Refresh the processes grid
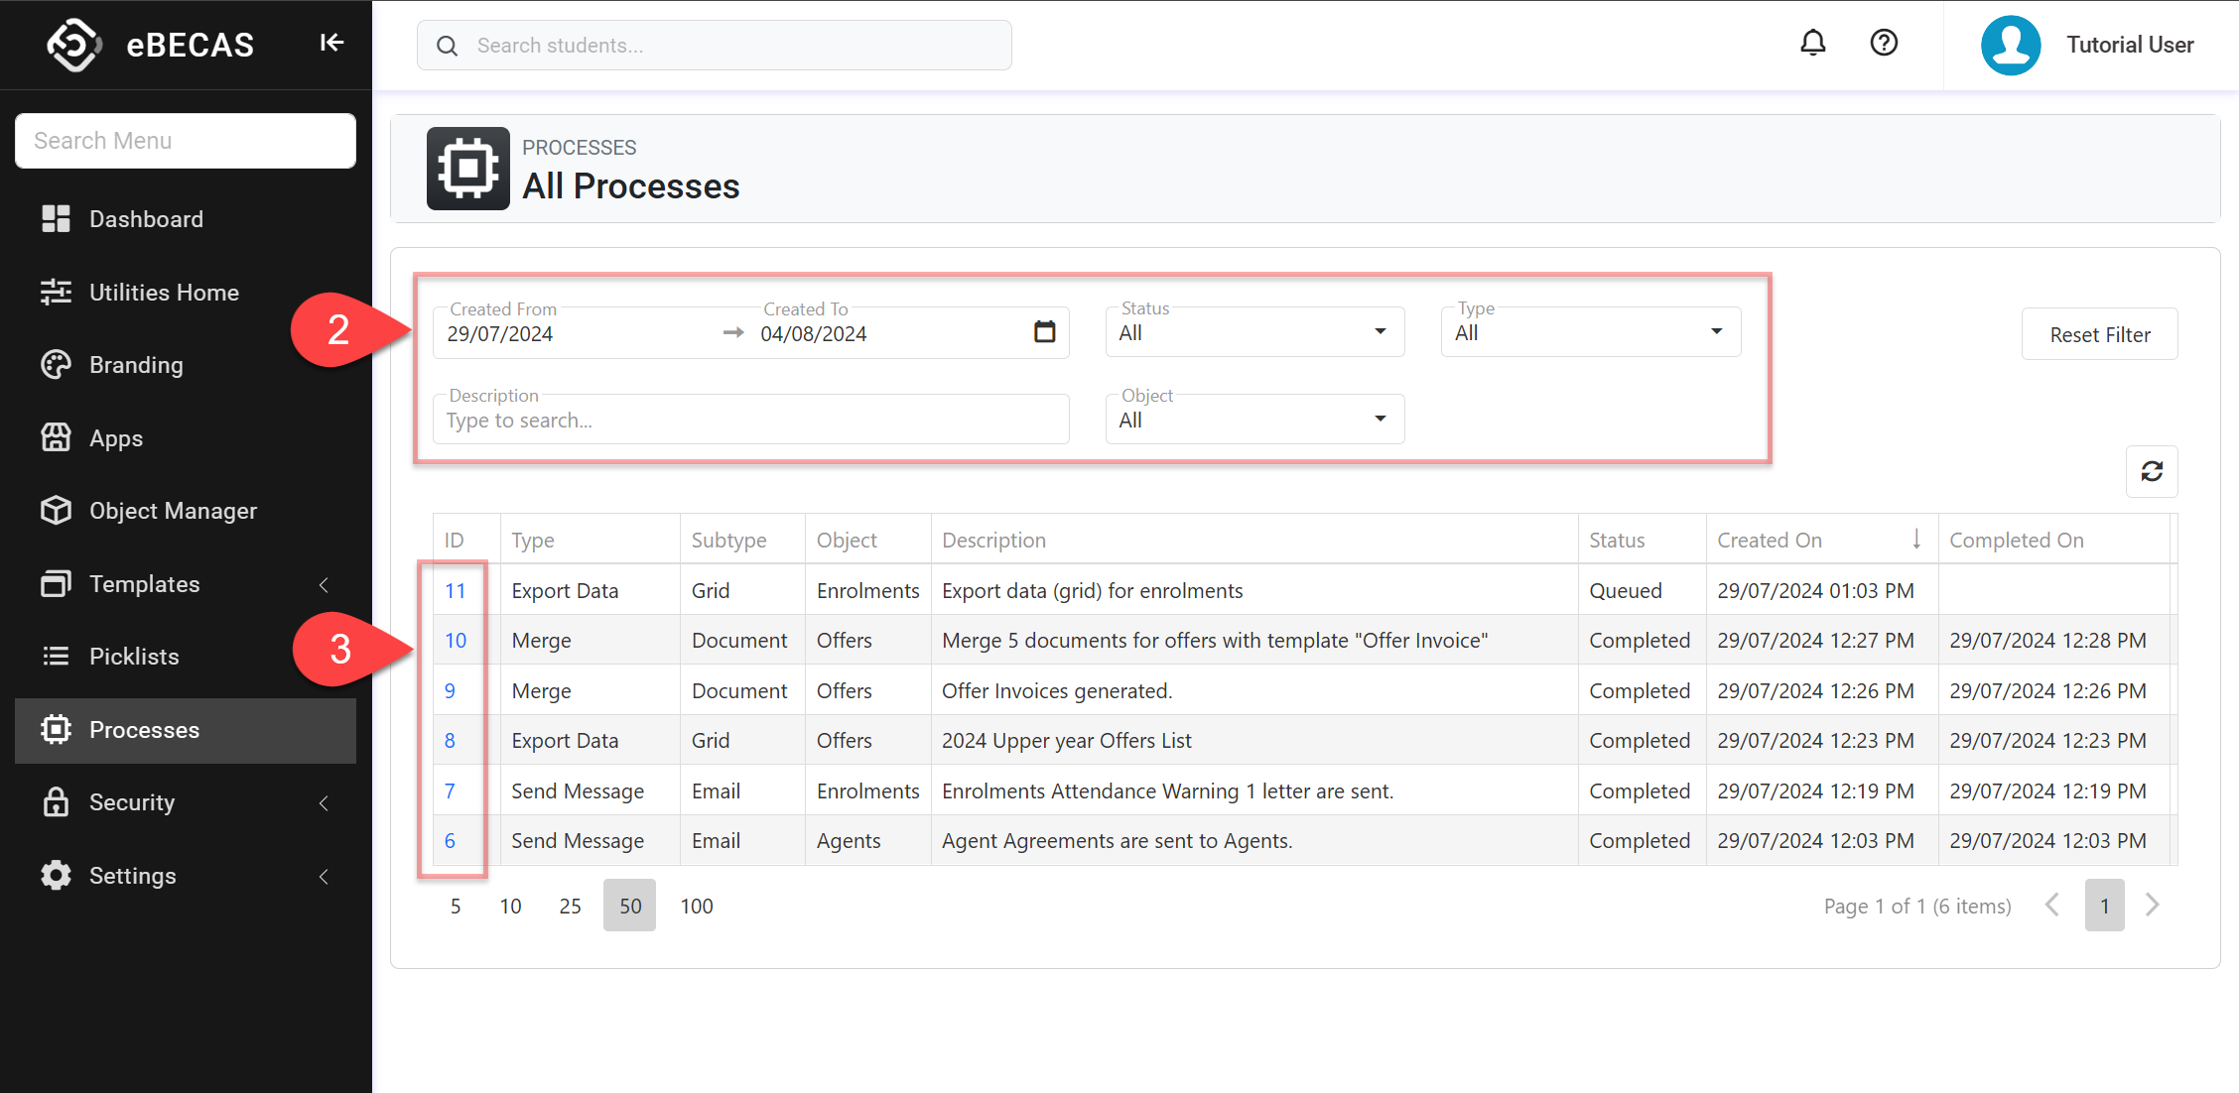 (2151, 471)
